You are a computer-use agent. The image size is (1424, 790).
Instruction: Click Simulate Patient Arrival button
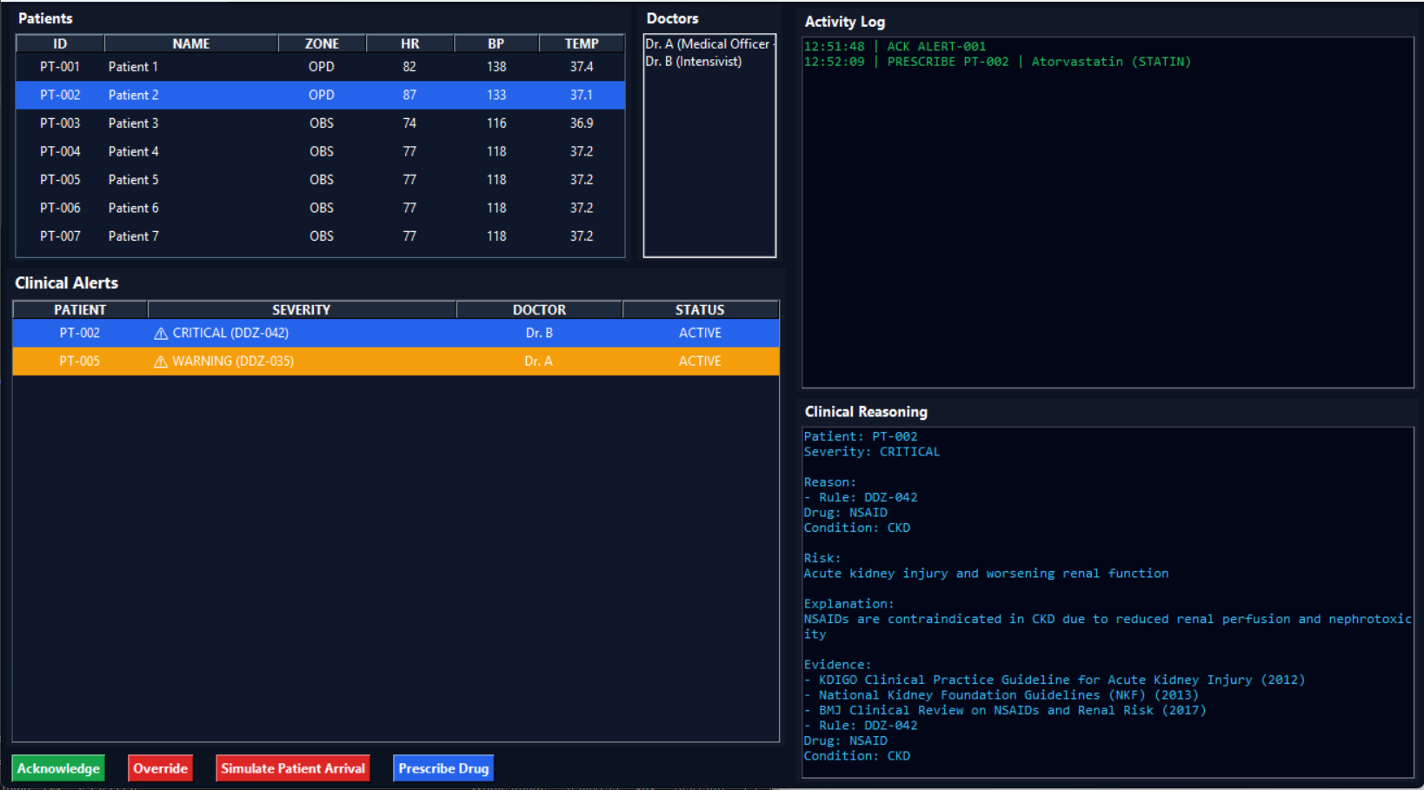click(x=293, y=768)
